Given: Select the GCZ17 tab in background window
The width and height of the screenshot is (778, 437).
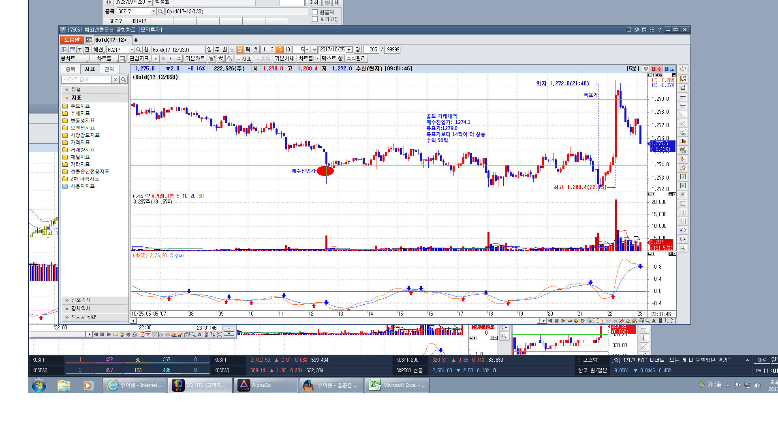Looking at the screenshot, I should coord(115,21).
